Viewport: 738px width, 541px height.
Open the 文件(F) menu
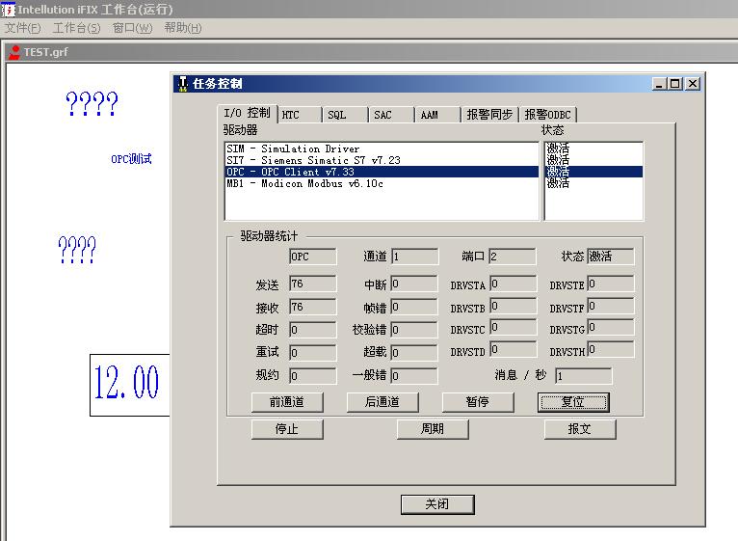coord(22,28)
